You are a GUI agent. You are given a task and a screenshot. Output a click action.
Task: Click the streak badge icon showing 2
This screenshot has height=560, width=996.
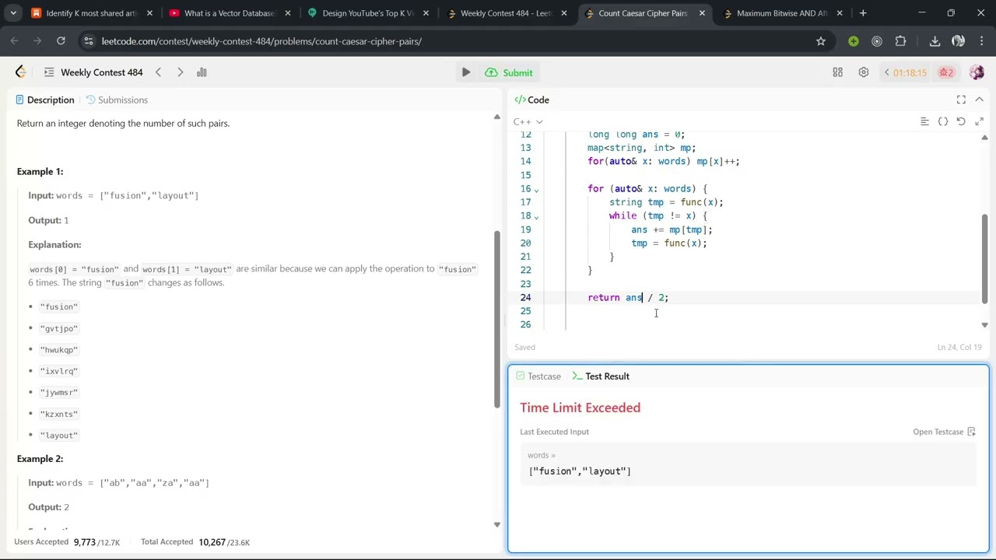click(946, 72)
